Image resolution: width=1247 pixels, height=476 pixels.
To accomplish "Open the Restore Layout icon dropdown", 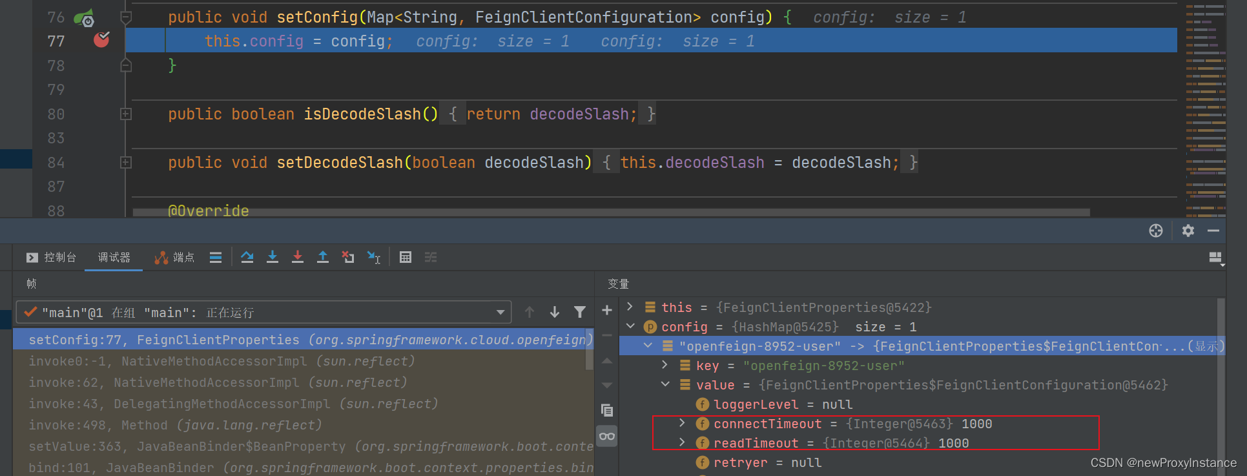I will click(x=1216, y=258).
